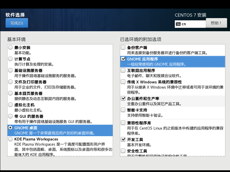This screenshot has width=230, height=172.
Task: Click the 基本开发环境。 description
Action: [139, 145]
